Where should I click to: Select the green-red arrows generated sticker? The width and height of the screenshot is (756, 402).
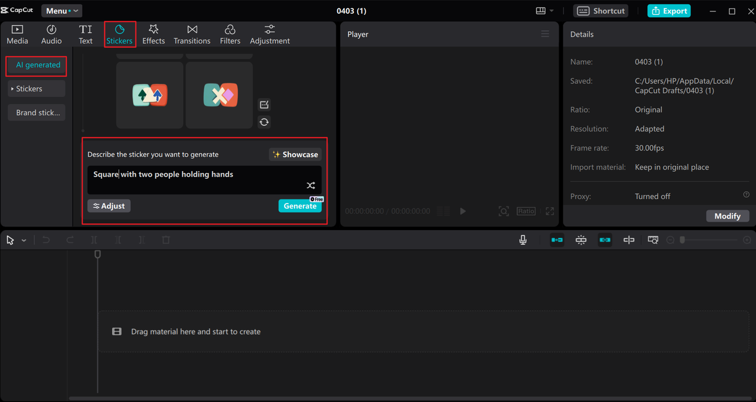point(149,95)
